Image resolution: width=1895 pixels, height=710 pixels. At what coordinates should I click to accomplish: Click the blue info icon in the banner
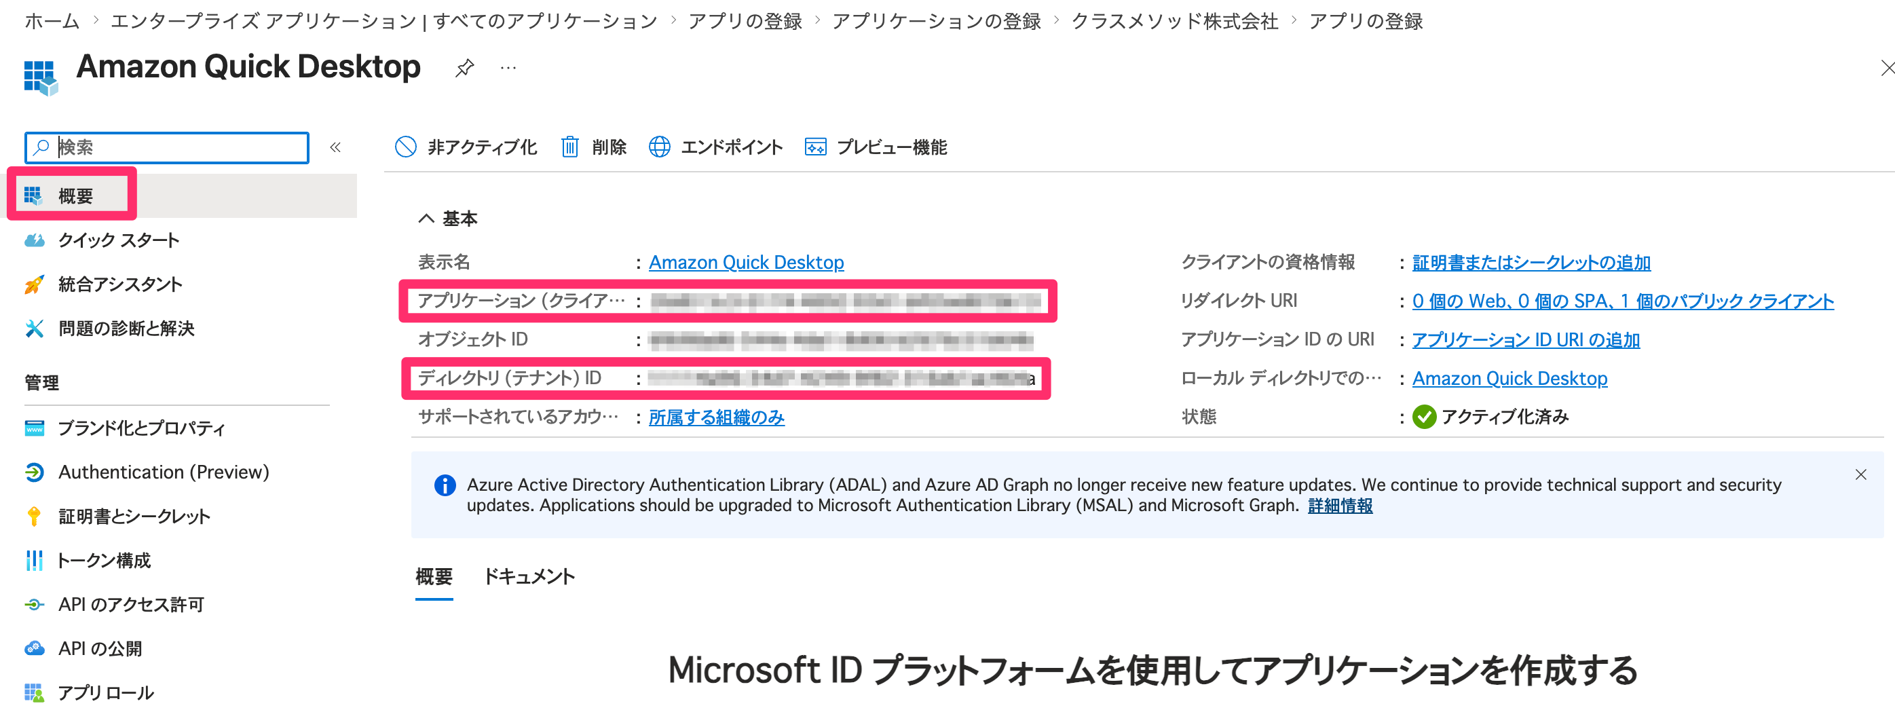click(445, 485)
